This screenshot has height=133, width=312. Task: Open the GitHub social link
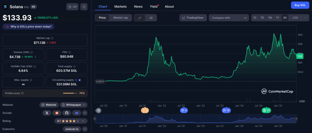[67, 113]
